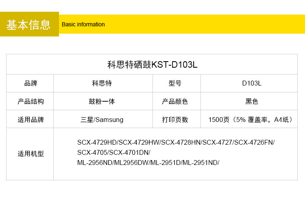Click the "Basic information" text

pos(83,24)
